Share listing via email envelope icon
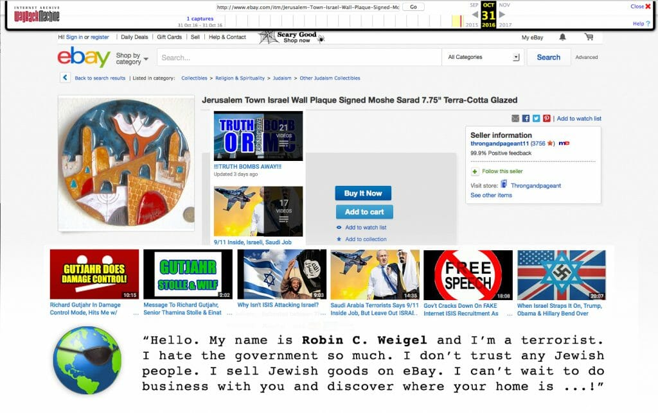This screenshot has width=658, height=413. click(515, 119)
